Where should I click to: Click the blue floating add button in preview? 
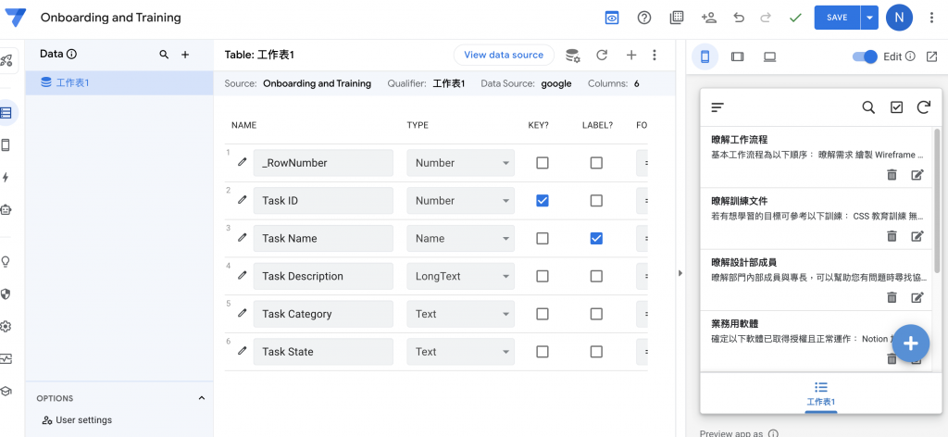tap(910, 343)
